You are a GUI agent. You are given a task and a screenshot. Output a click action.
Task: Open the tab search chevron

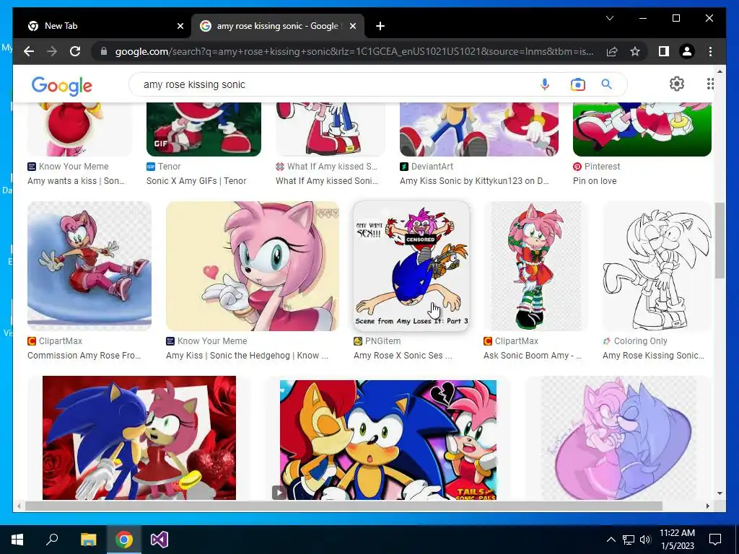point(609,18)
